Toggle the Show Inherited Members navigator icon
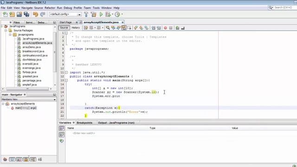The image size is (297, 167). (x=5, y=160)
